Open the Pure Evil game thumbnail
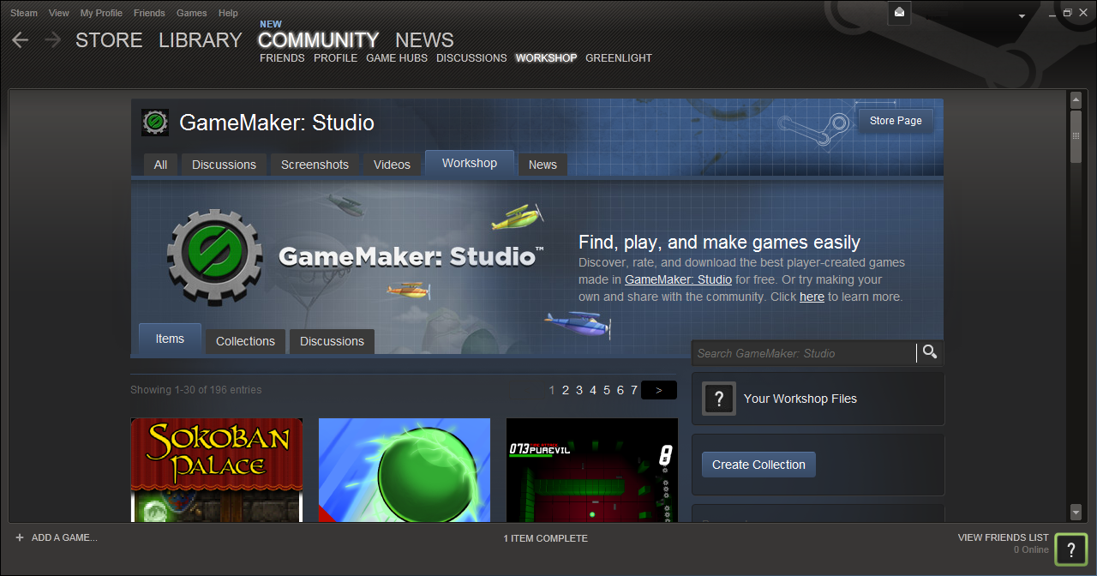The width and height of the screenshot is (1097, 576). (x=592, y=470)
